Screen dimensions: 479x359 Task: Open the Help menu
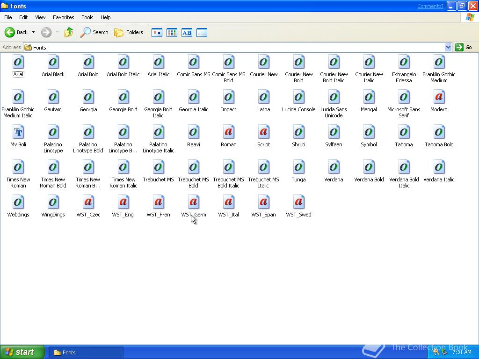(106, 17)
